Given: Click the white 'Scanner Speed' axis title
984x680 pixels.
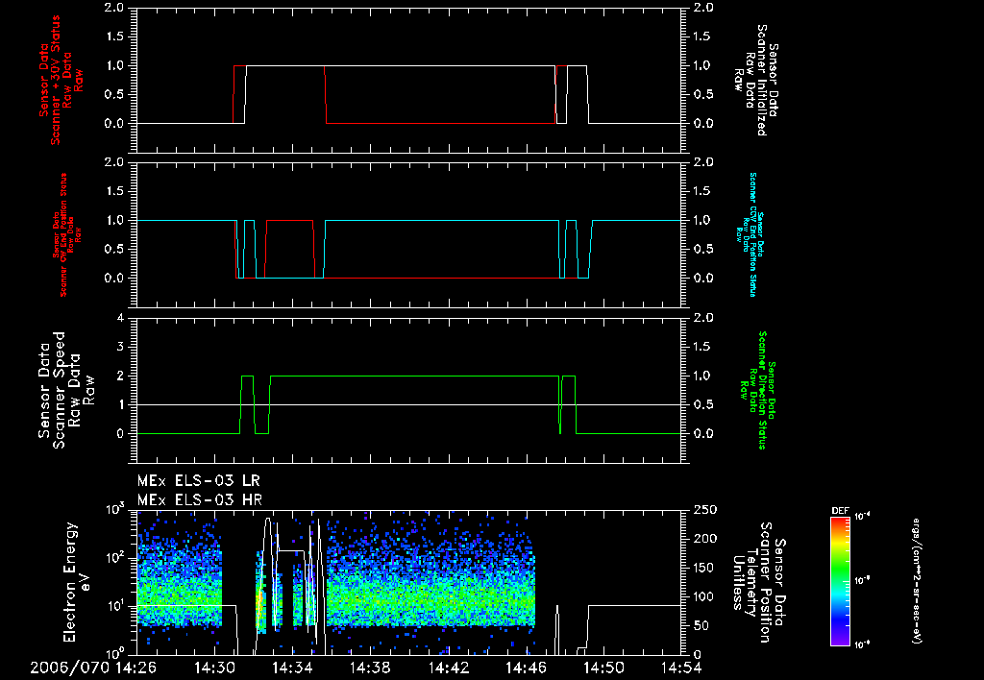Looking at the screenshot, I should tap(66, 390).
